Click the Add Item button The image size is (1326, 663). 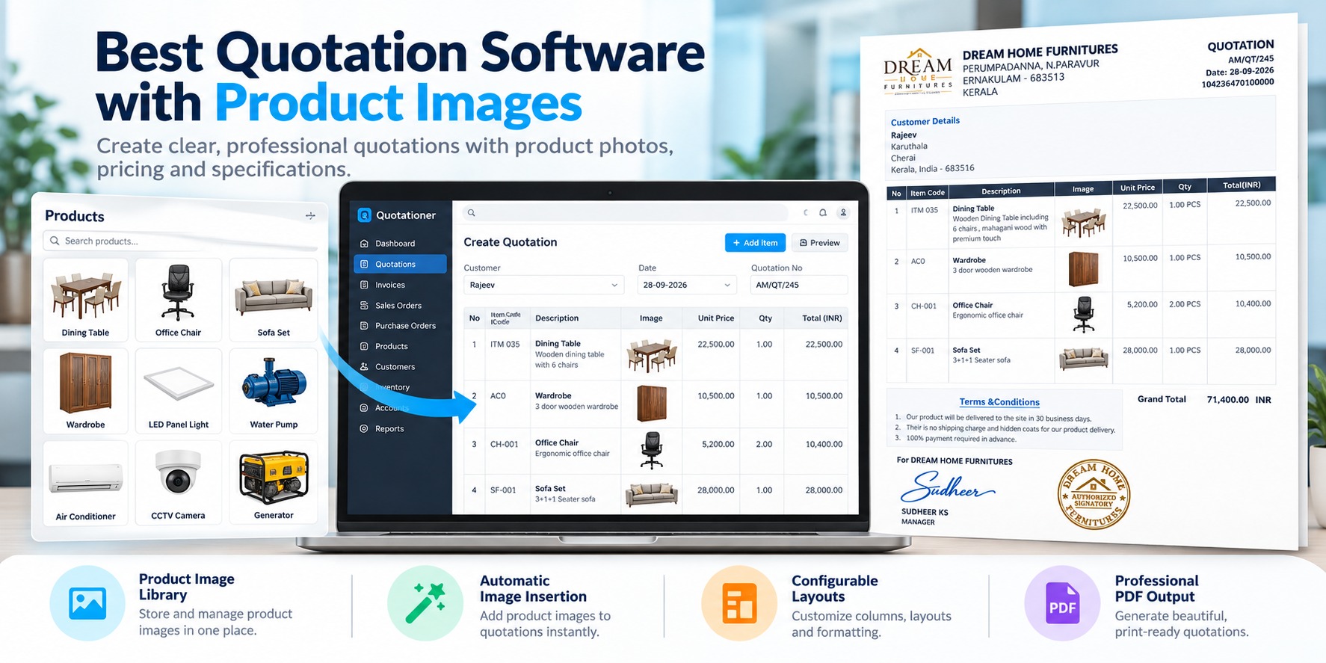pyautogui.click(x=755, y=243)
